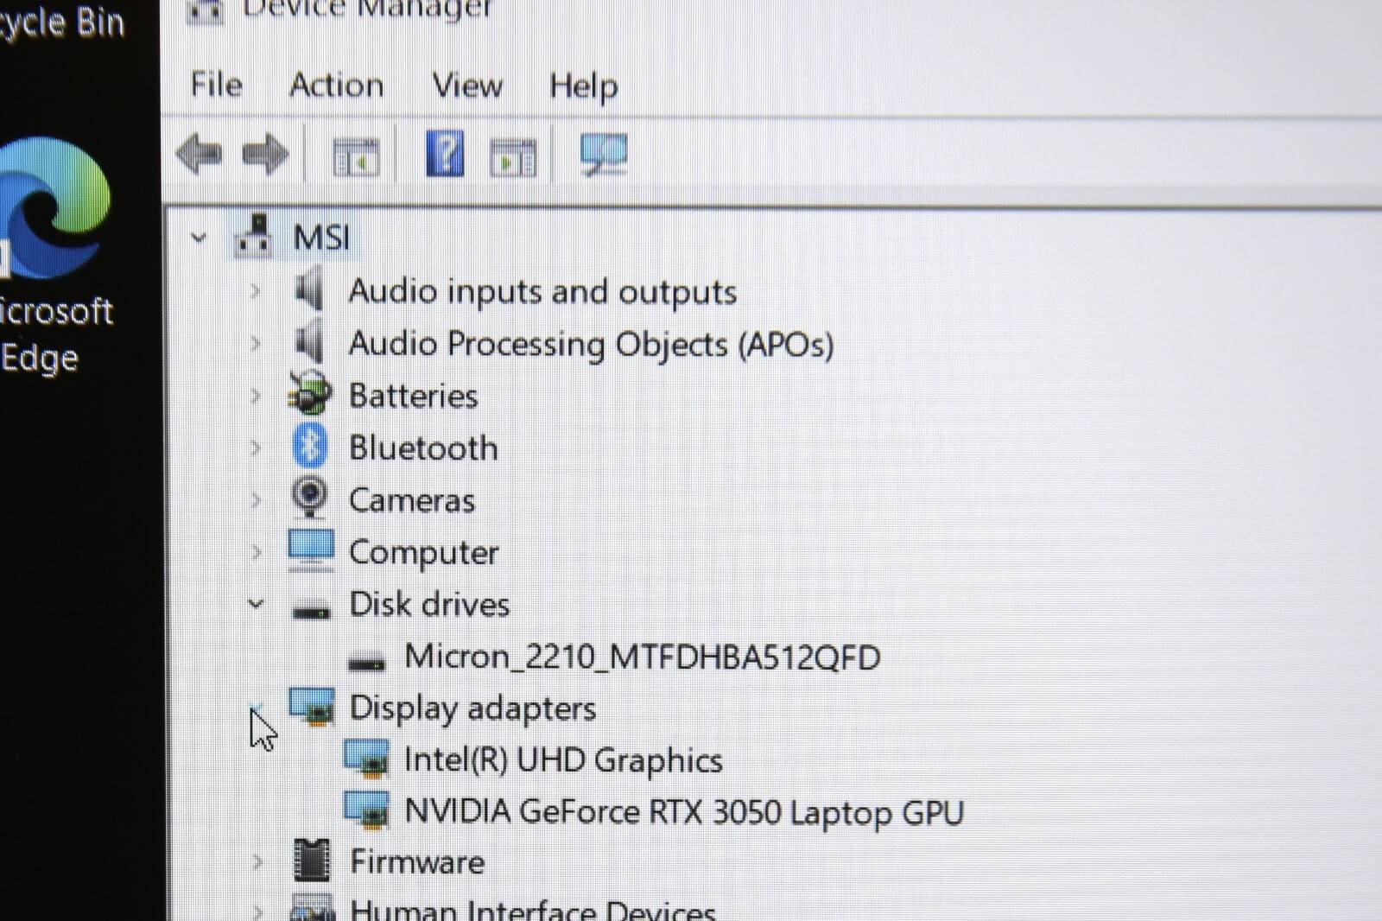The width and height of the screenshot is (1382, 921).
Task: Open the File menu
Action: pos(216,85)
